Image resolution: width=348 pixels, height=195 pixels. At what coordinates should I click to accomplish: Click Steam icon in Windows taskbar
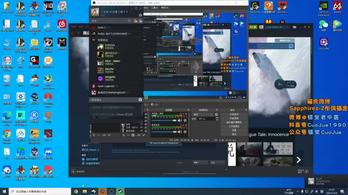(120, 192)
